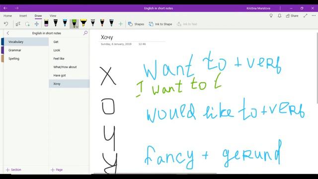Open notifications bell
The height and width of the screenshot is (179, 318).
point(279,15)
